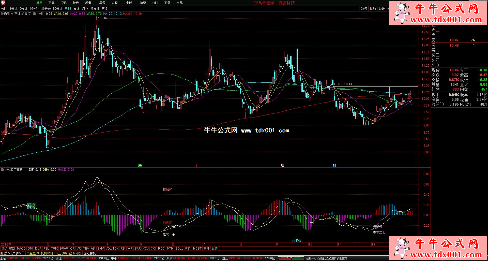This screenshot has width=488, height=261.
Task: Click the 增 event marker
Action: tap(282, 166)
